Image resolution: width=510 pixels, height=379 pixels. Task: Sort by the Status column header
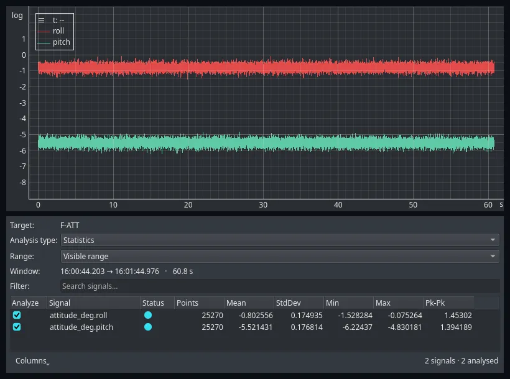(x=157, y=303)
